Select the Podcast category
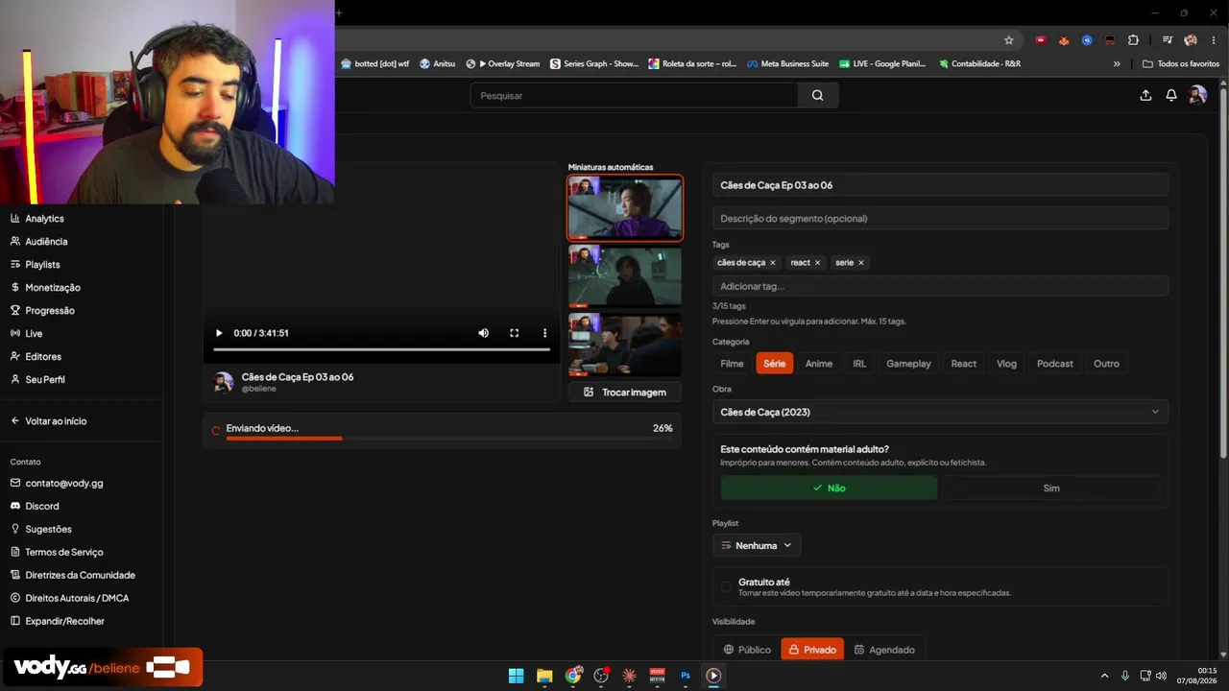 tap(1055, 364)
